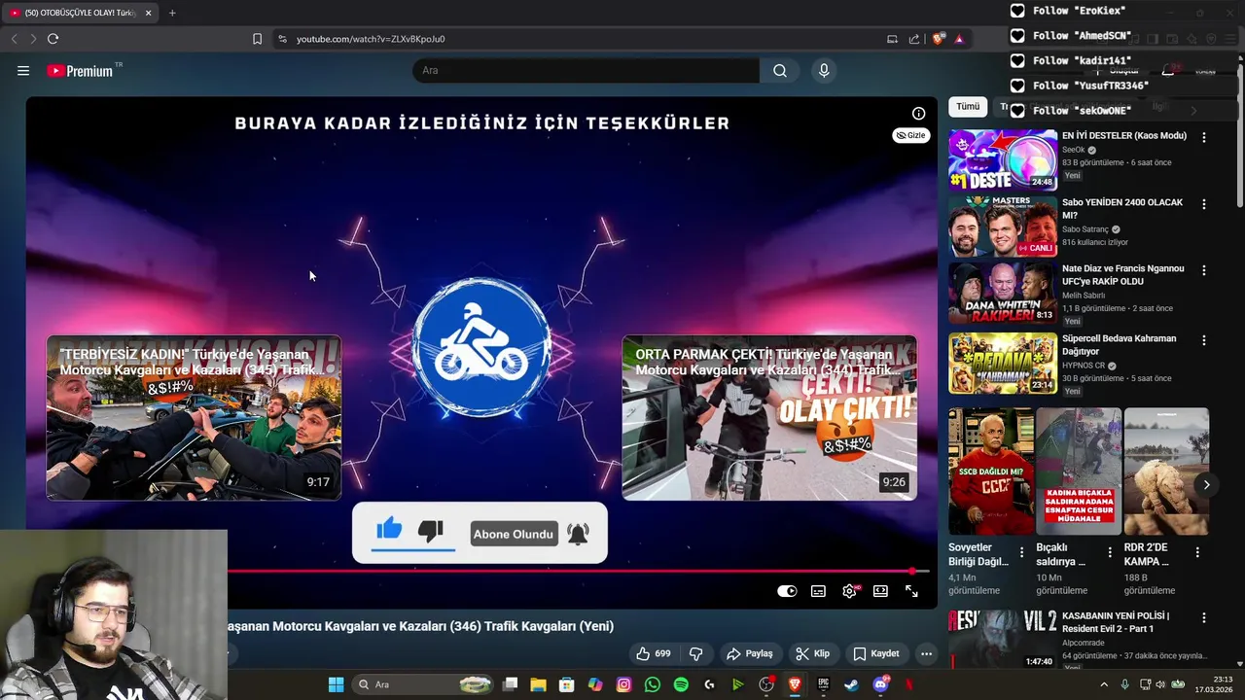Screen dimensions: 1245x700
Task: Open a new browser tab
Action: 172,13
